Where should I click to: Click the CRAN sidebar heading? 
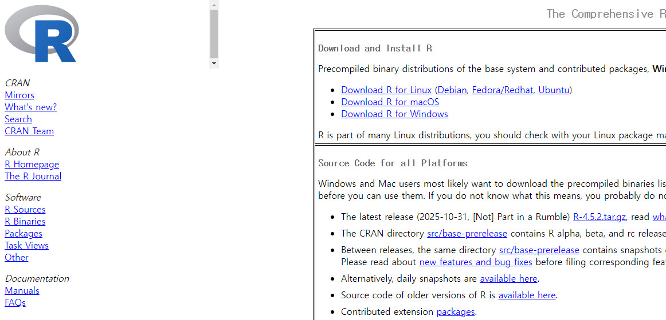click(17, 83)
